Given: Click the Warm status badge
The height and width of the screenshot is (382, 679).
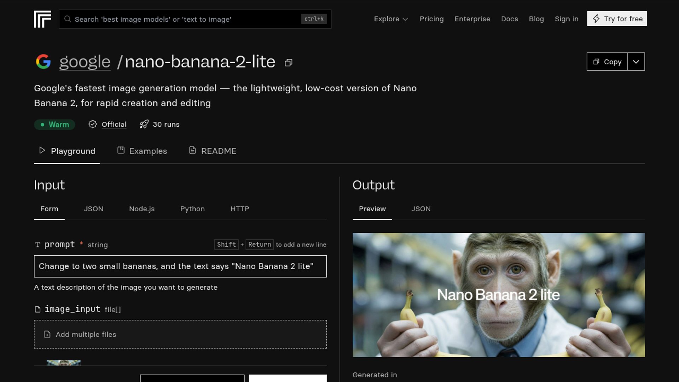Looking at the screenshot, I should (x=54, y=125).
